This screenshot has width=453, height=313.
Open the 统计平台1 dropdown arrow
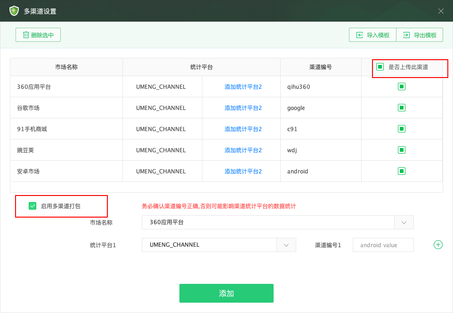[x=286, y=245]
